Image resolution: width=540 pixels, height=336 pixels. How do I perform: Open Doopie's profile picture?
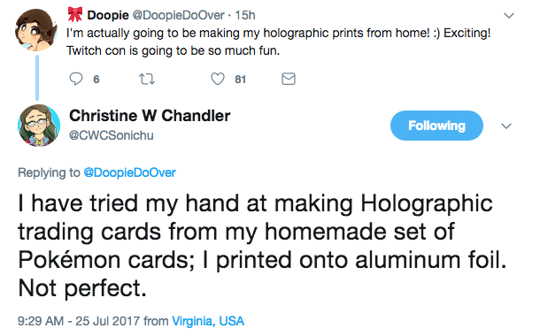point(36,30)
